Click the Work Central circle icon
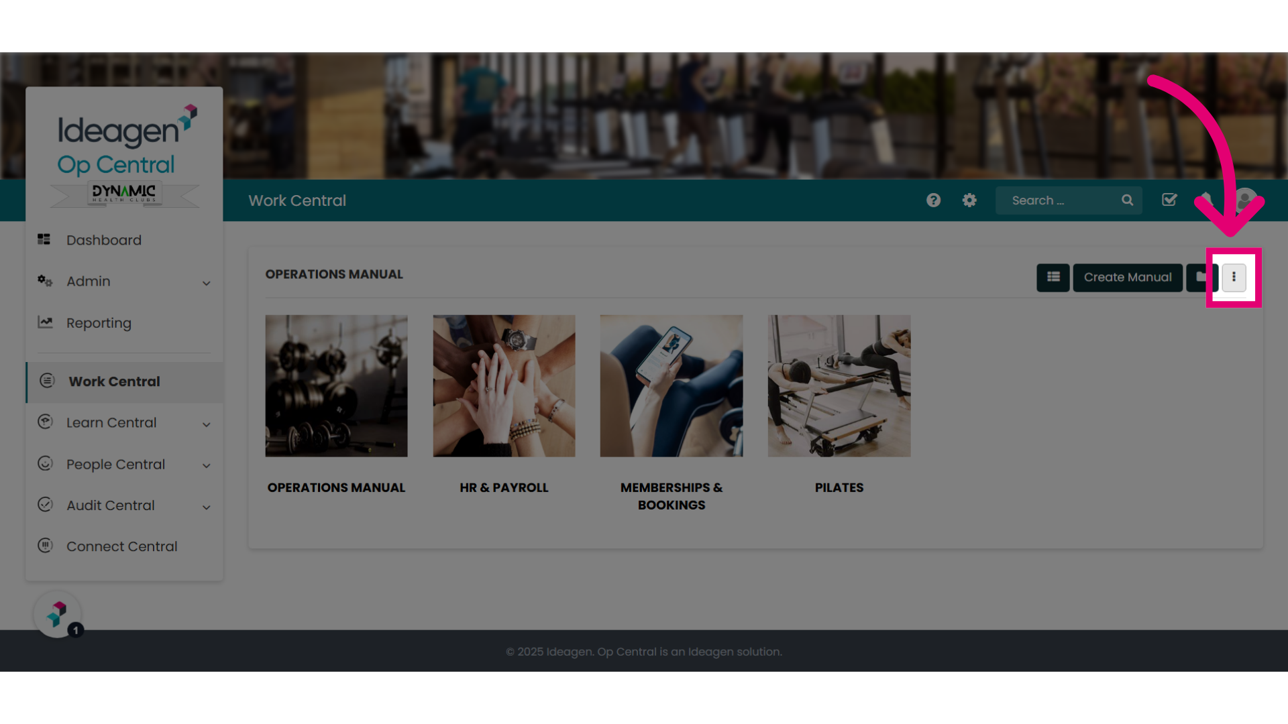The width and height of the screenshot is (1288, 724). pos(47,381)
